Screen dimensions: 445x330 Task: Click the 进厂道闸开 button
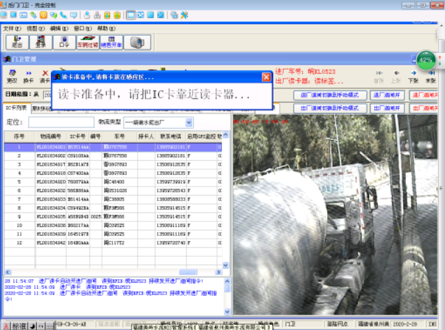(x=389, y=95)
